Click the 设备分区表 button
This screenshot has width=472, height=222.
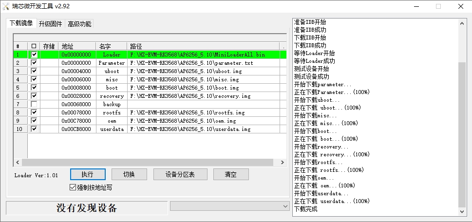(180, 174)
